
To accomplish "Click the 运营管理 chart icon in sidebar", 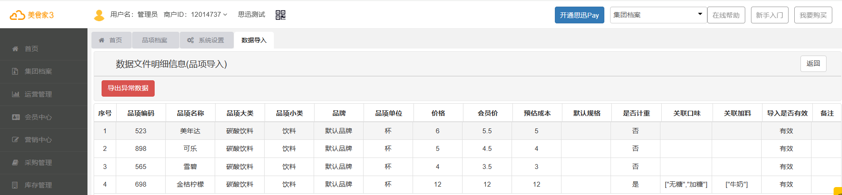I will 15,94.
